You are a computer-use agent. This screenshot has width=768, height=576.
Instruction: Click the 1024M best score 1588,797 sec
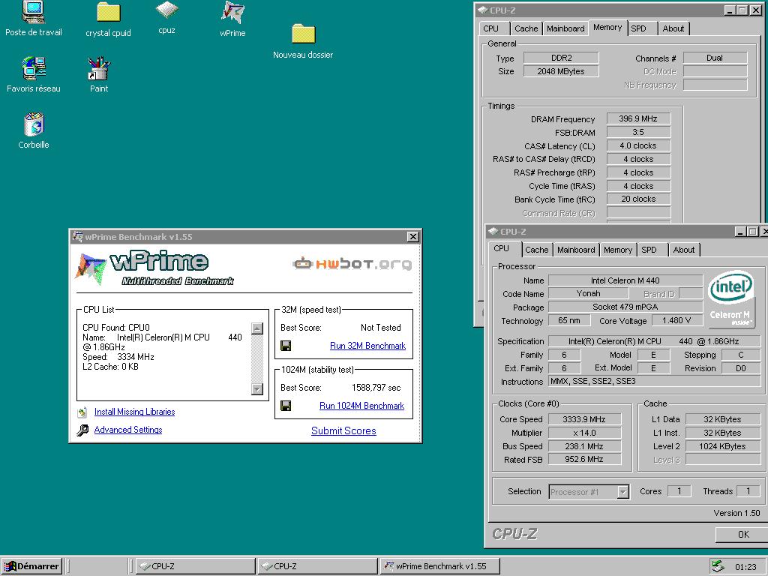tap(376, 388)
